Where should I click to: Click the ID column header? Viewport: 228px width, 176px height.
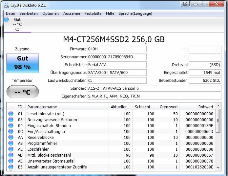pyautogui.click(x=20, y=107)
